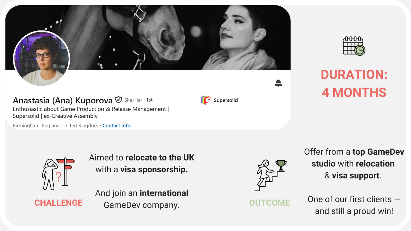Click the challenge signpost figure icon
The height and width of the screenshot is (231, 411).
tap(58, 174)
